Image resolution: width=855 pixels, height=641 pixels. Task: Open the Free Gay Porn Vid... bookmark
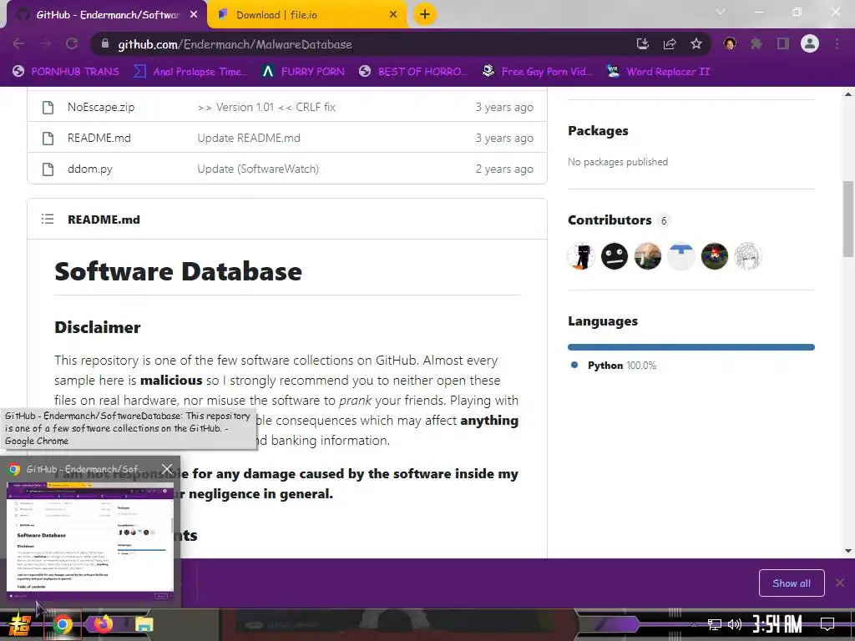[538, 72]
